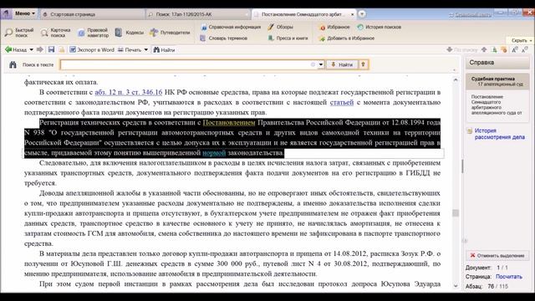
Task: Export document via Экспорт в Word
Action: (x=92, y=50)
